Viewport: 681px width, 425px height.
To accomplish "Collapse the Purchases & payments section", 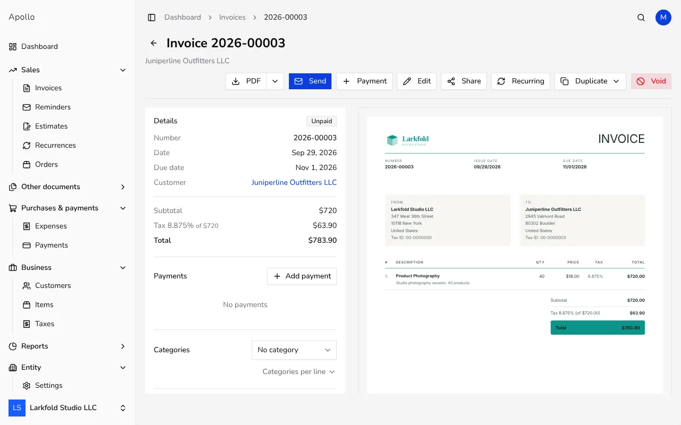I will click(68, 208).
